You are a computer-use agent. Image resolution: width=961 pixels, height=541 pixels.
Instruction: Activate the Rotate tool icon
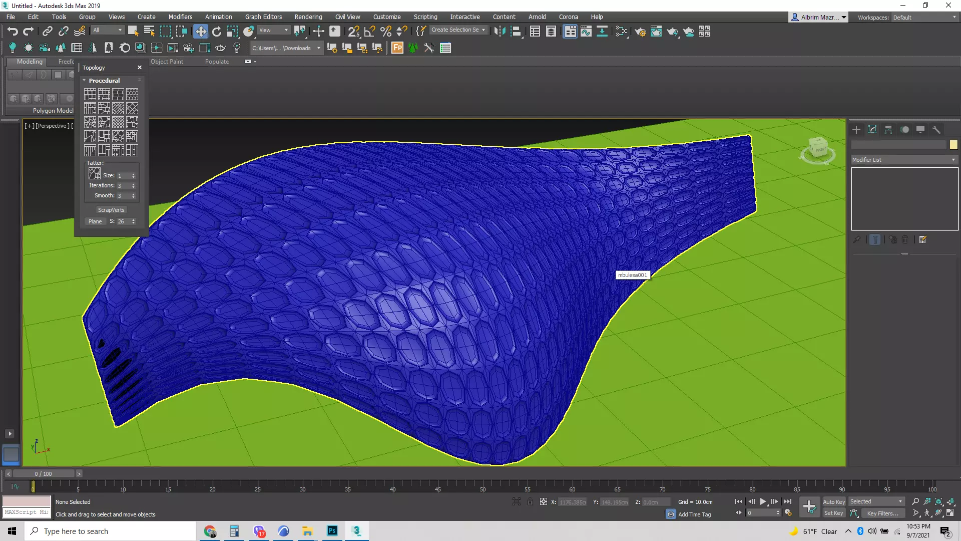(x=216, y=32)
